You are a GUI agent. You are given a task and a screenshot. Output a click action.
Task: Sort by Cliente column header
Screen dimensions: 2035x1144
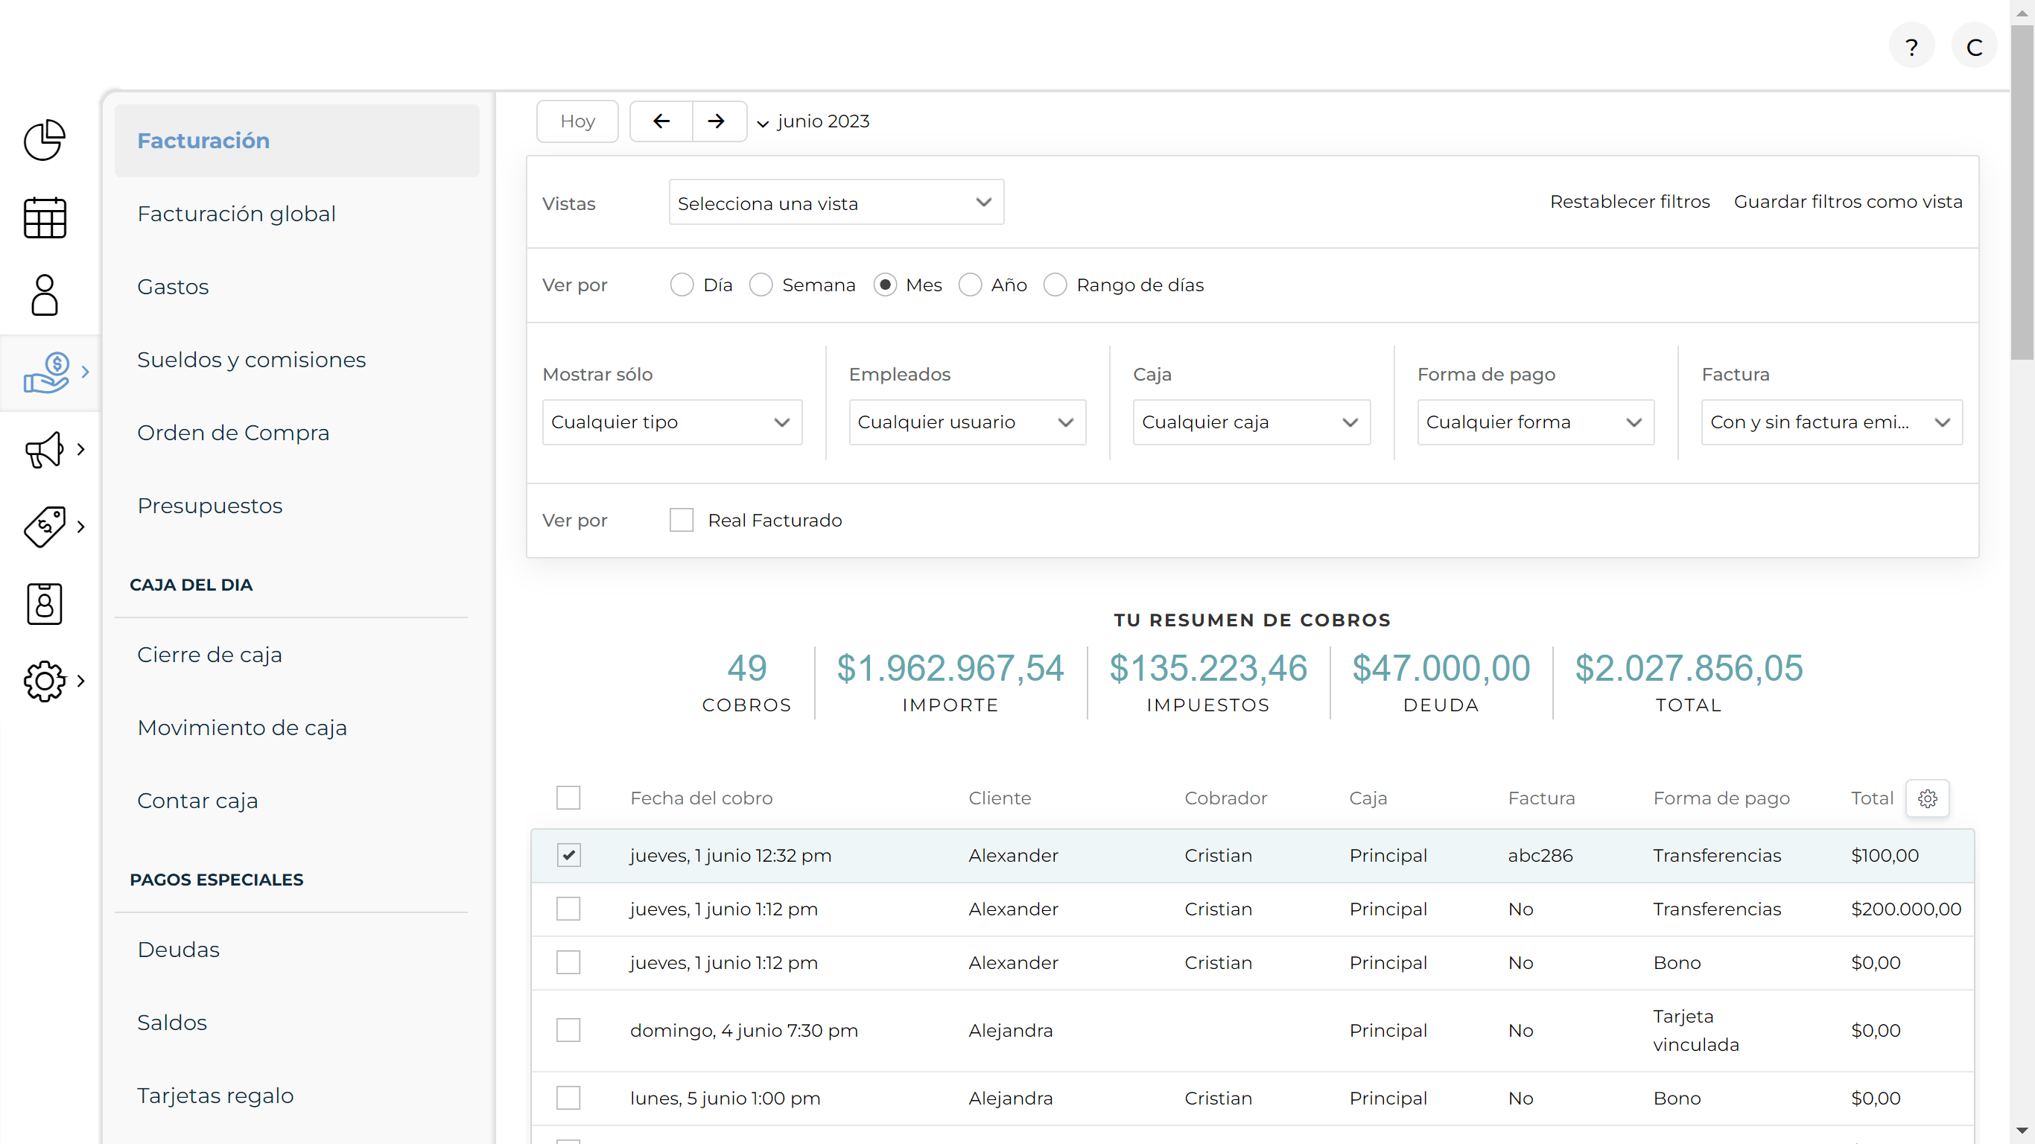[x=1000, y=798]
